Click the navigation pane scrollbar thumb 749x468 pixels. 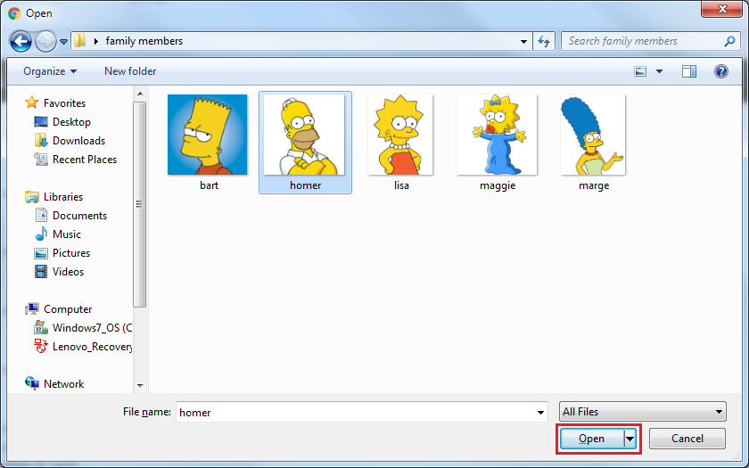139,204
